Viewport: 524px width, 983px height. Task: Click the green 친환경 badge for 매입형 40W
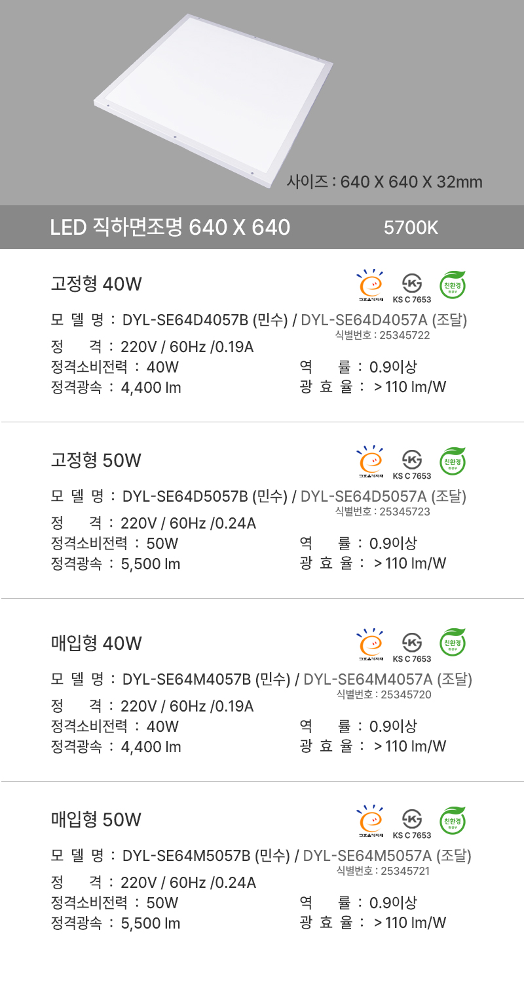coord(452,644)
